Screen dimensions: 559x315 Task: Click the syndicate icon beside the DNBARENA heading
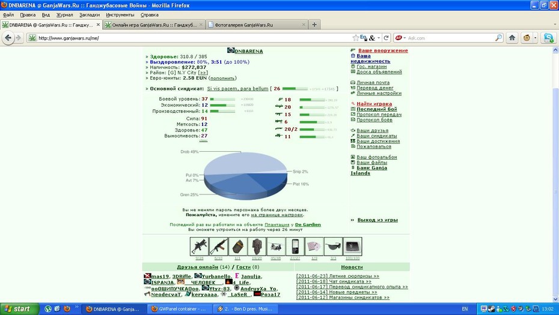point(231,50)
